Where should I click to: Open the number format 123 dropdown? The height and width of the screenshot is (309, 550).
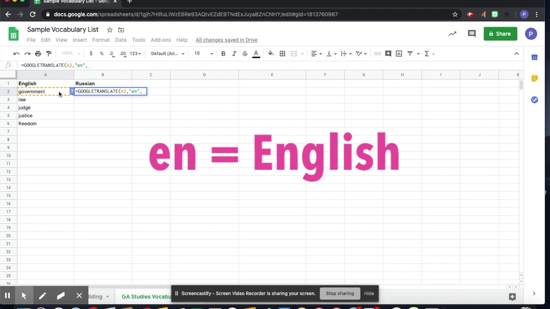135,54
